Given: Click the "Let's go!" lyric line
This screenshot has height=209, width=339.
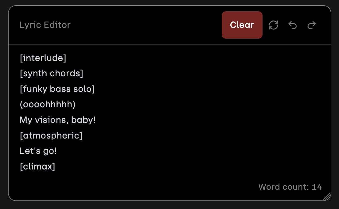Looking at the screenshot, I should pos(38,151).
